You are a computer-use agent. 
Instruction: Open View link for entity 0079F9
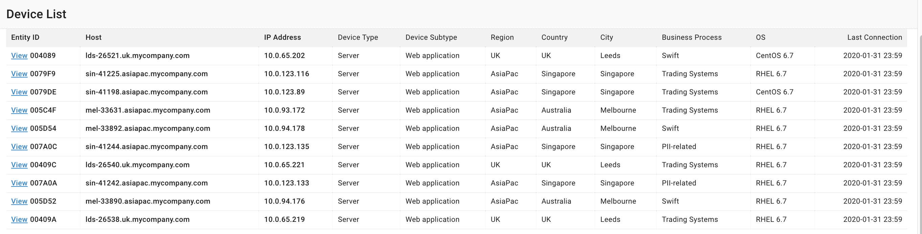point(19,74)
